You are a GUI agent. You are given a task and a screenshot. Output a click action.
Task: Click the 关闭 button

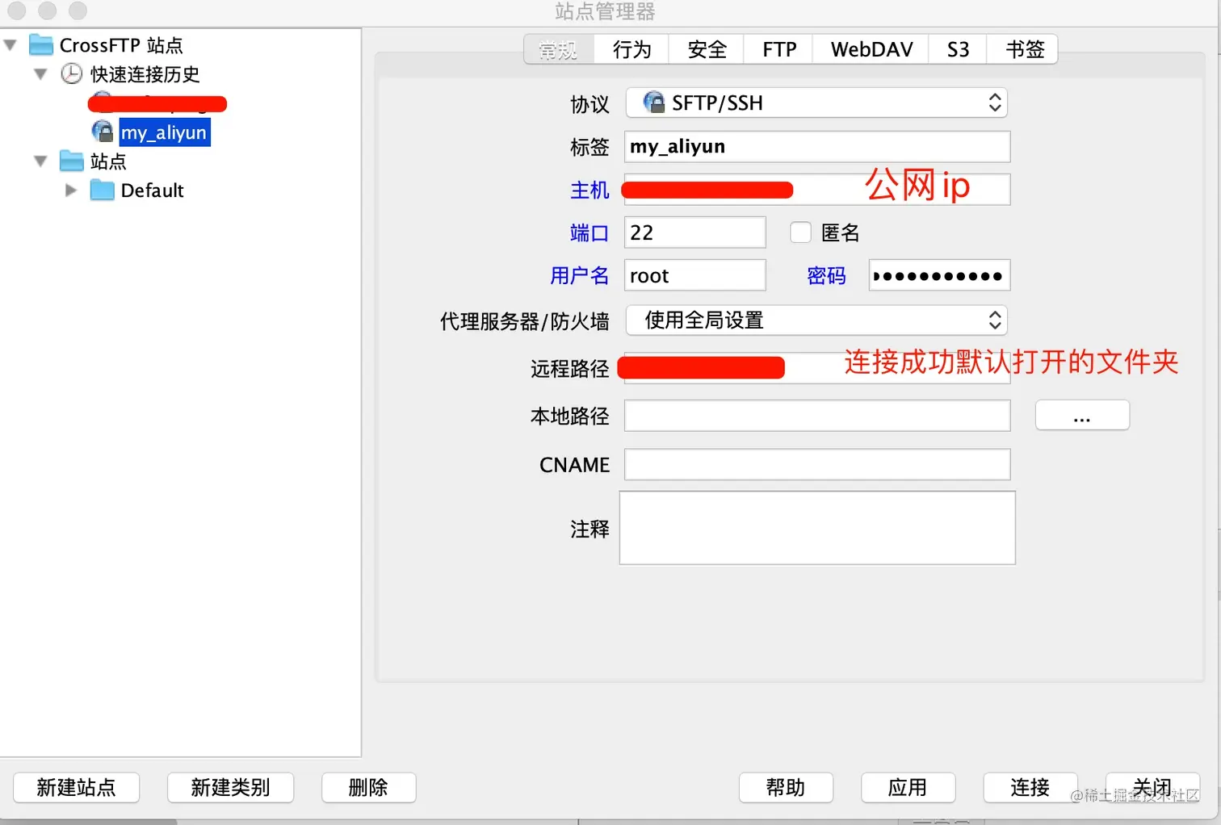pyautogui.click(x=1152, y=787)
